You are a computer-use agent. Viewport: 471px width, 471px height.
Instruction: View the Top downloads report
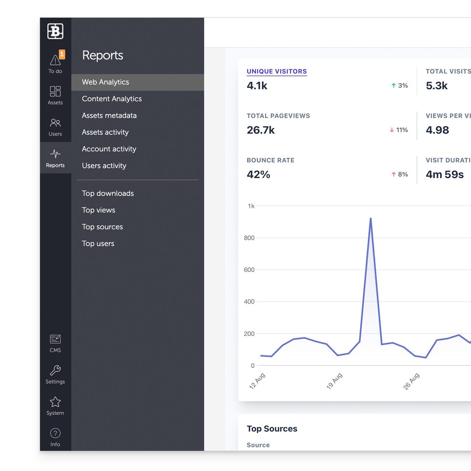tap(107, 193)
